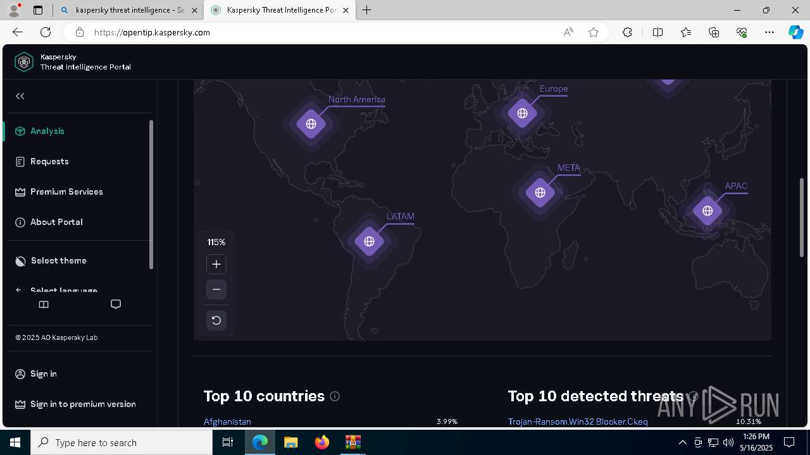Open WinRAR from taskbar
810x455 pixels.
(352, 442)
